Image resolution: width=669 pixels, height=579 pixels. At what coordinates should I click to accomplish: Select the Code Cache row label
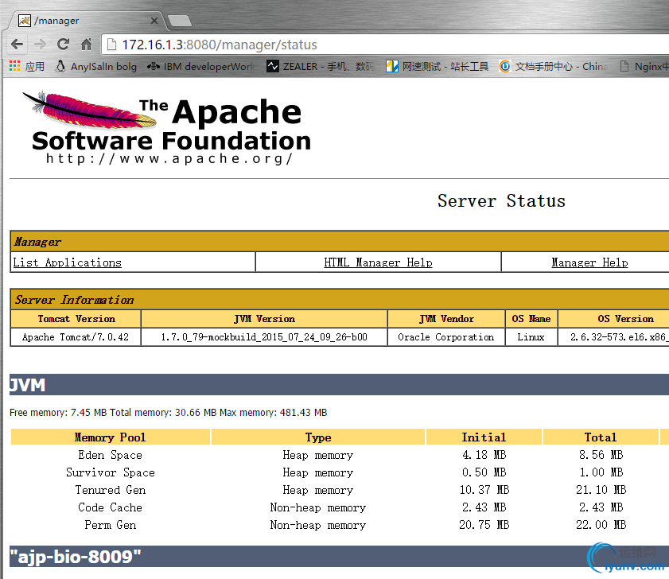pyautogui.click(x=110, y=507)
